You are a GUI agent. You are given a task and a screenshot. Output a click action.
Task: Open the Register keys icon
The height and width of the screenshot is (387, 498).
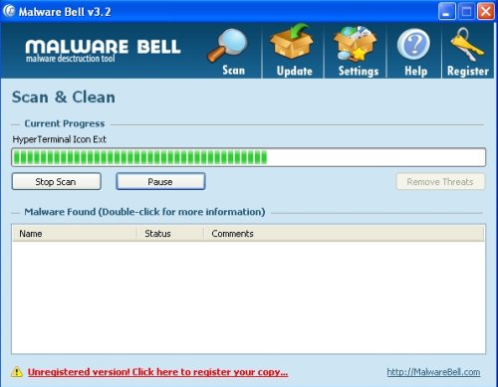click(x=467, y=45)
